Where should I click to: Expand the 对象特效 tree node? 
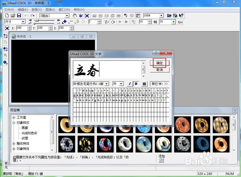click(x=14, y=149)
